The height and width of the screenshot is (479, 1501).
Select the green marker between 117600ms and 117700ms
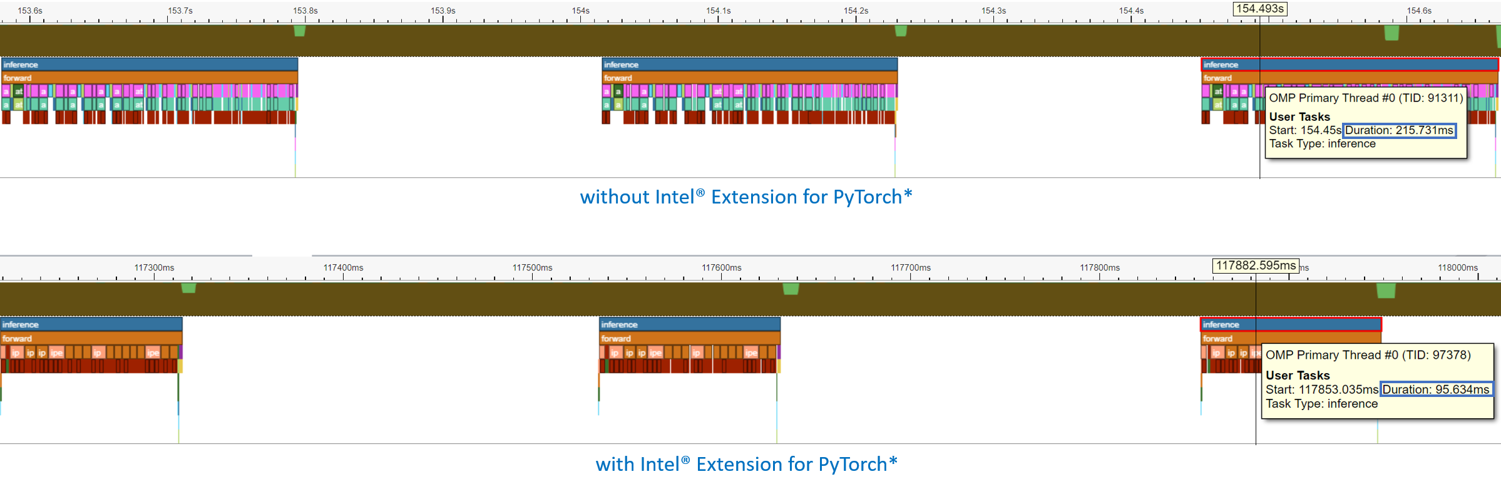[791, 289]
